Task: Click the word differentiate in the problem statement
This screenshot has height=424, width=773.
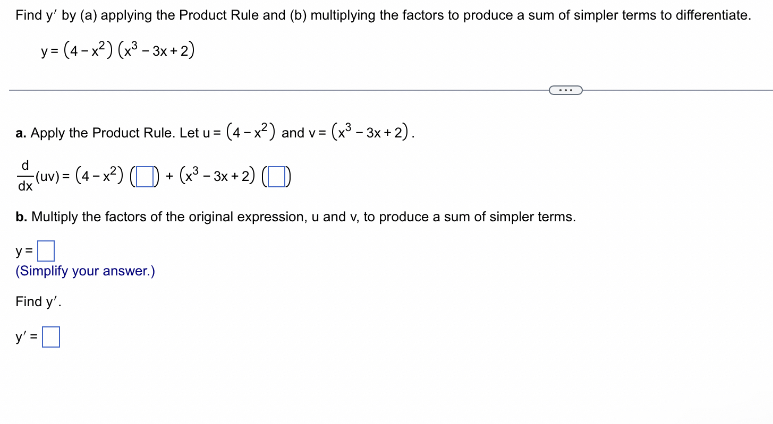Action: point(713,15)
